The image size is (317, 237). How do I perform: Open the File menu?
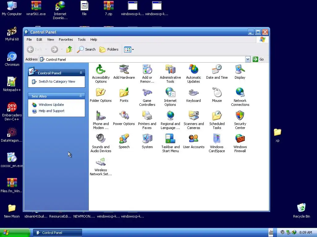(29, 39)
